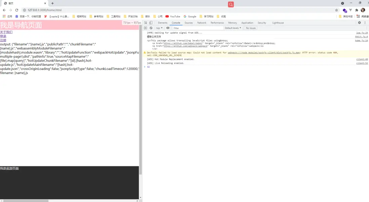The height and width of the screenshot is (202, 369).
Task: Close the 首页 browser tab
Action: [45, 3]
